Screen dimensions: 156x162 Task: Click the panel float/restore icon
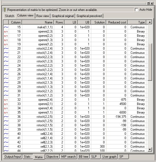[x=148, y=3]
